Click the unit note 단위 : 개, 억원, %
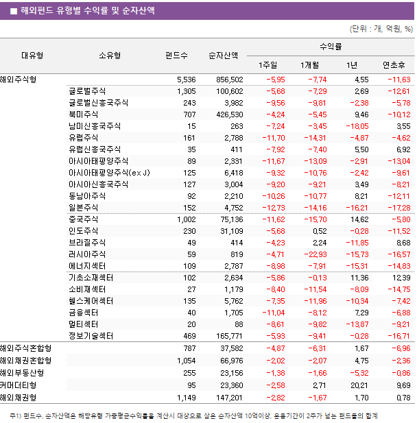 pos(381,29)
